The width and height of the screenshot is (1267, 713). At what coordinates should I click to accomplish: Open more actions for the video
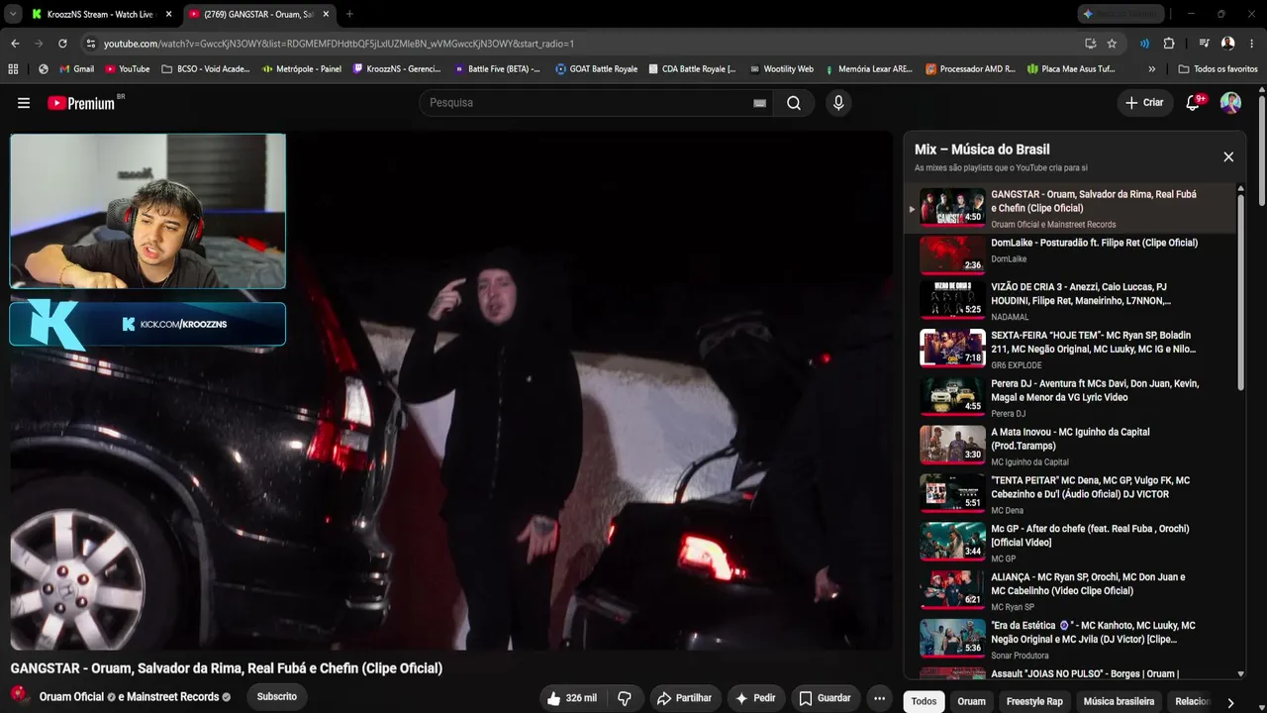pos(879,698)
